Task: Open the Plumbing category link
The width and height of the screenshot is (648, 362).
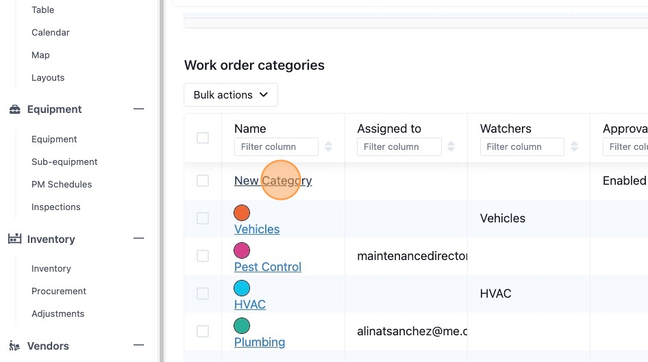Action: [260, 341]
